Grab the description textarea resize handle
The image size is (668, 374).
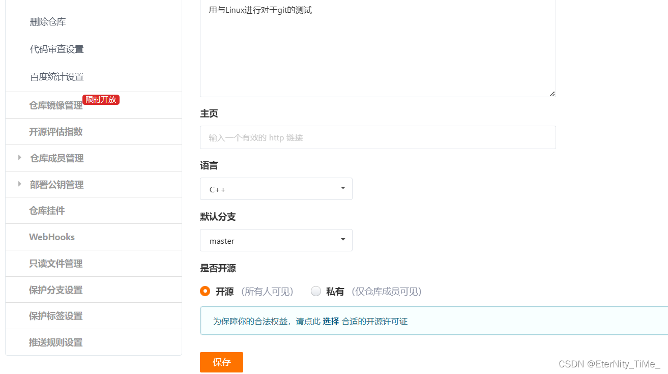(x=552, y=93)
